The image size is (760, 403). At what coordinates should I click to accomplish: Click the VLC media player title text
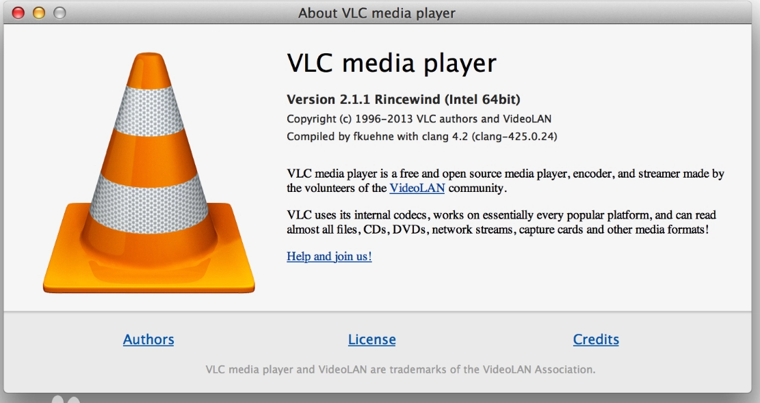point(390,63)
